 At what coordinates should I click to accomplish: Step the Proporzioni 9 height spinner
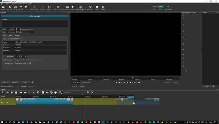point(27,57)
